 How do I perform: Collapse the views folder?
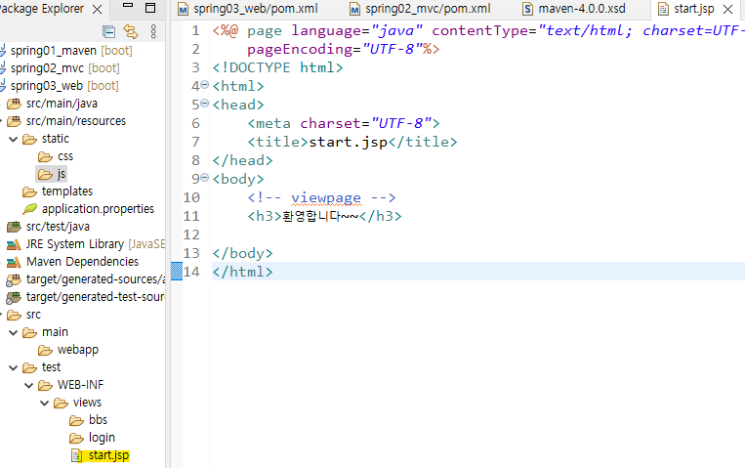pos(45,403)
